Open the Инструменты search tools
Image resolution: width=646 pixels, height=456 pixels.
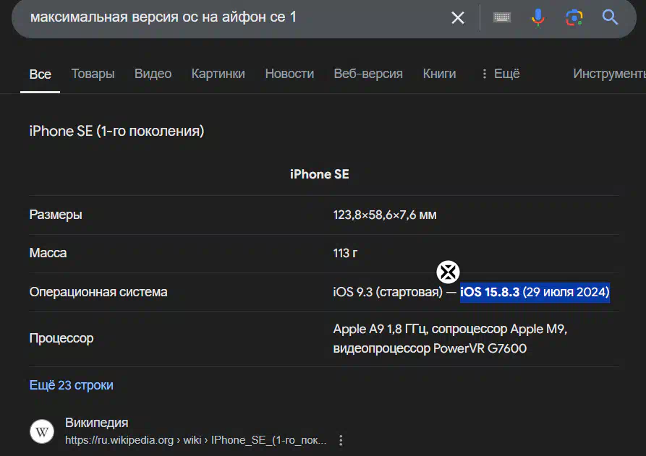(609, 74)
